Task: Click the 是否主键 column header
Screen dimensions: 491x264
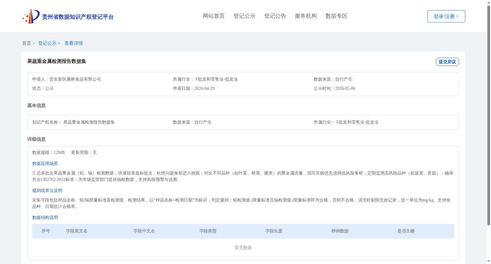Action: point(406,231)
